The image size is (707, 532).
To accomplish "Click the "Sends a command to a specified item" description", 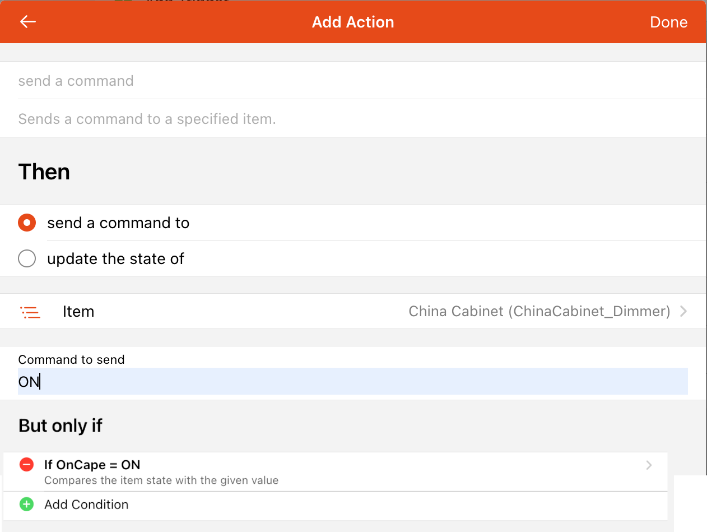I will [147, 119].
